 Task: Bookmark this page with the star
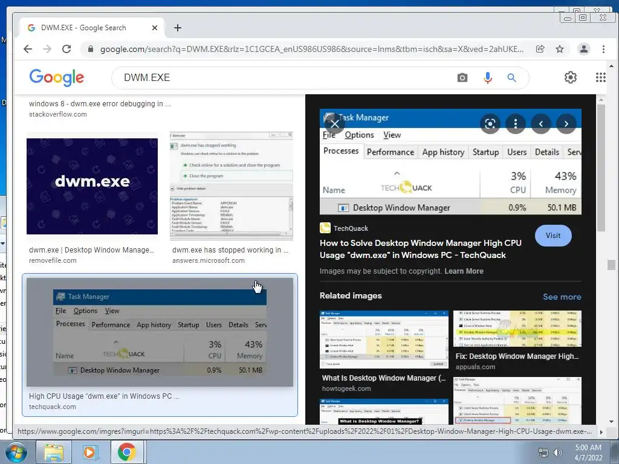pyautogui.click(x=559, y=49)
